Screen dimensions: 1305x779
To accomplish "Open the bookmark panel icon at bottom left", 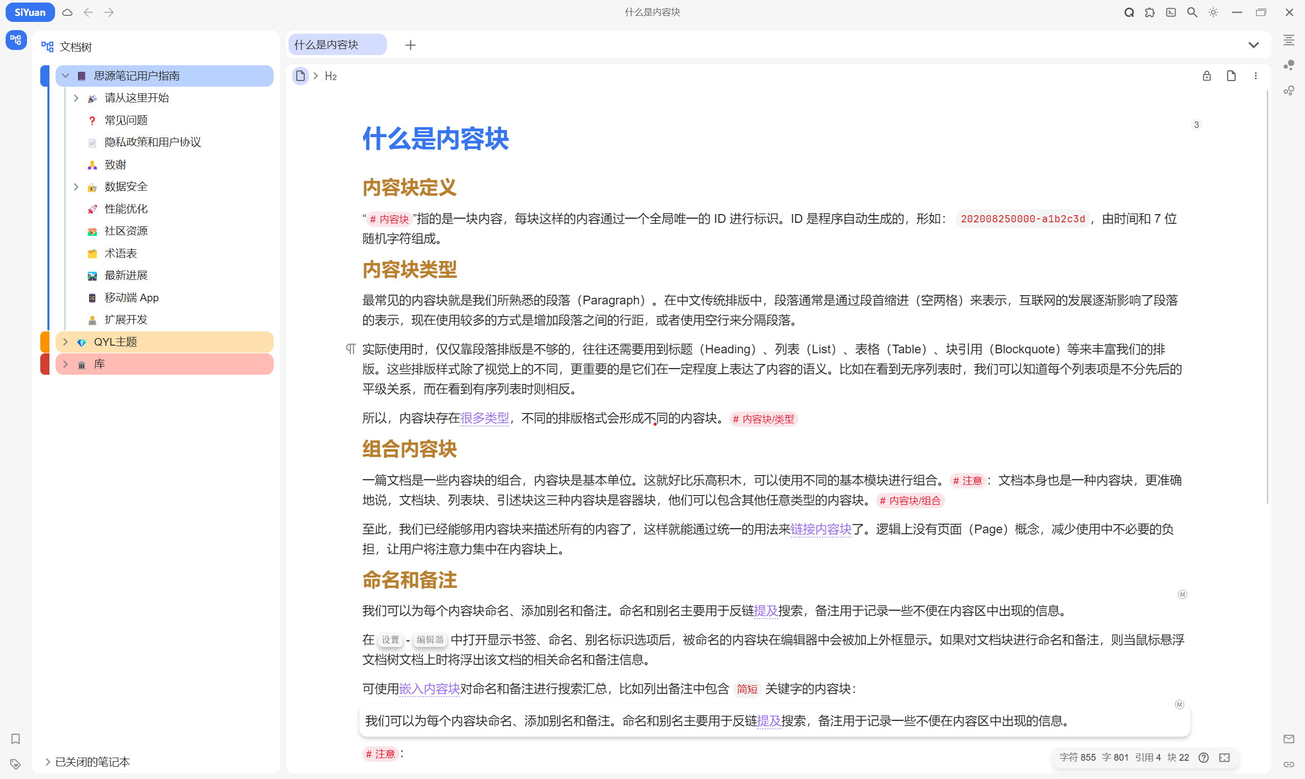I will 15,739.
